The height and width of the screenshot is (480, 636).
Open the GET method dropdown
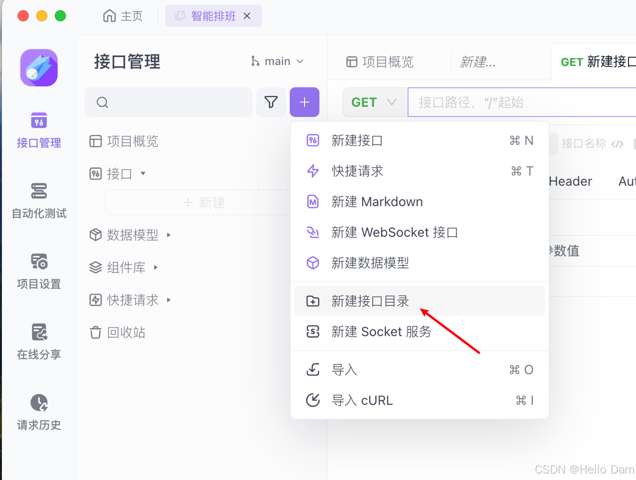(374, 102)
